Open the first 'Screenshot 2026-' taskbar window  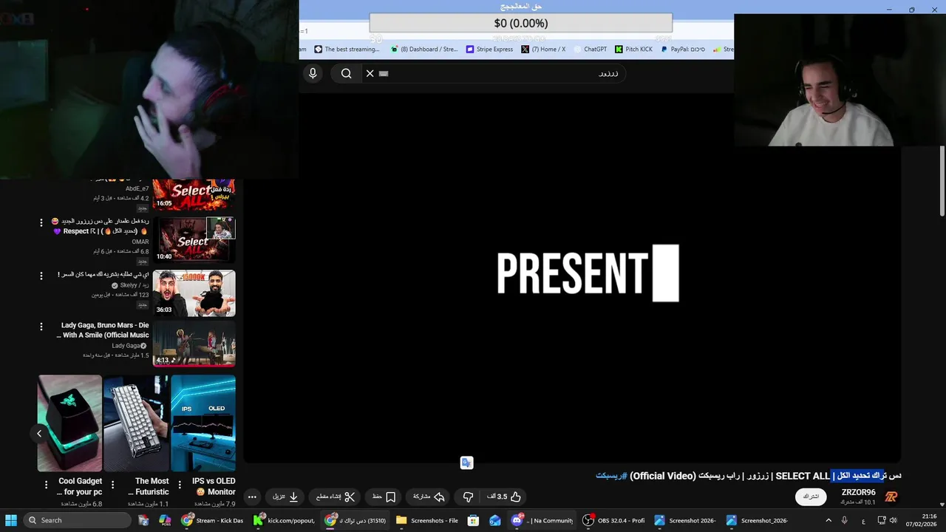686,520
